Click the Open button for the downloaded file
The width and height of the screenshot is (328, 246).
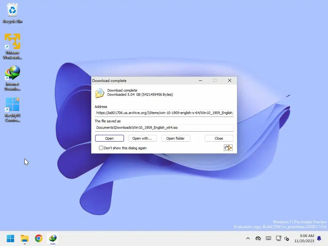110,138
